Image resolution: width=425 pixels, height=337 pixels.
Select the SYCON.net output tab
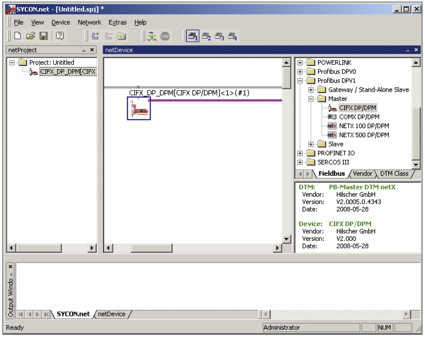click(73, 314)
